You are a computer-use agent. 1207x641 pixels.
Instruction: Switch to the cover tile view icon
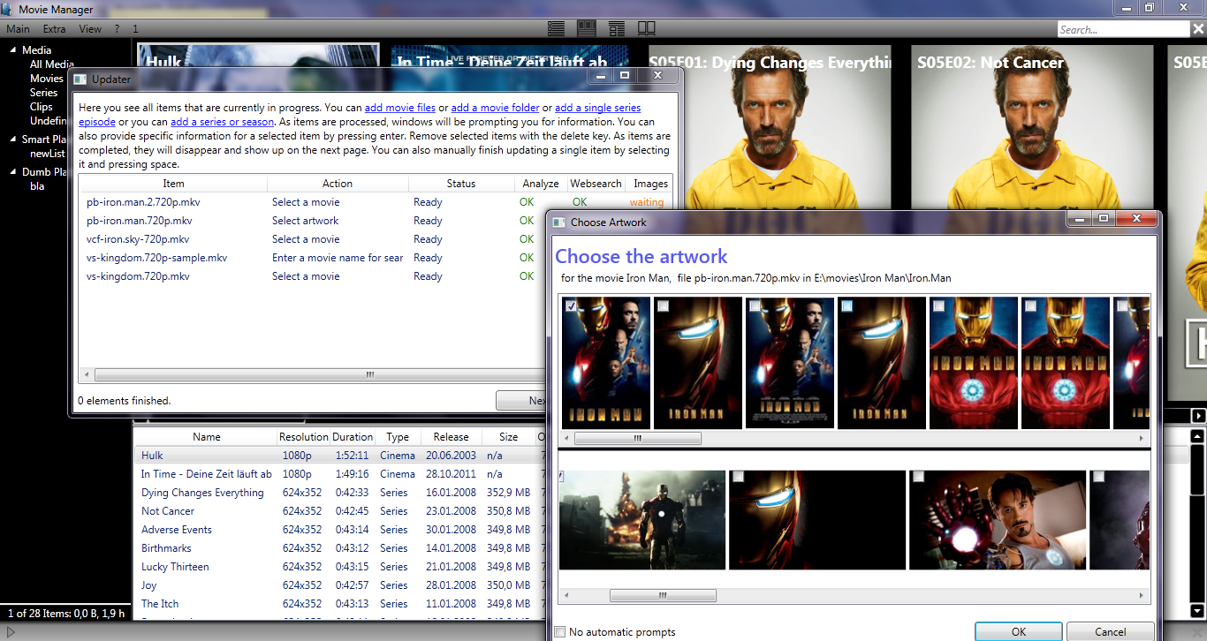[587, 29]
